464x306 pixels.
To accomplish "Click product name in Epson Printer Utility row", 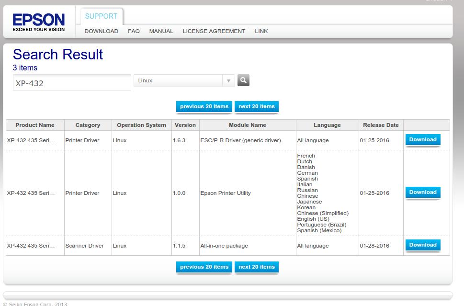I will click(31, 193).
